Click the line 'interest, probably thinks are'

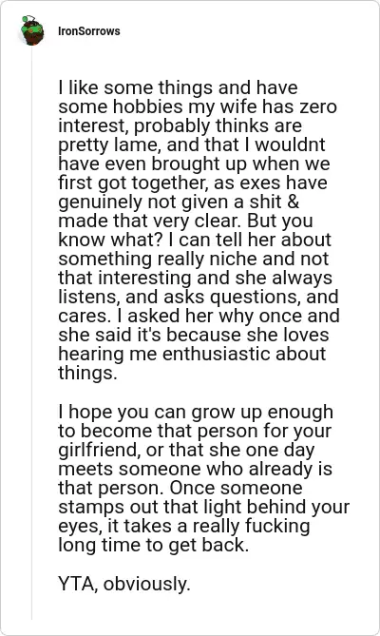coord(180,125)
